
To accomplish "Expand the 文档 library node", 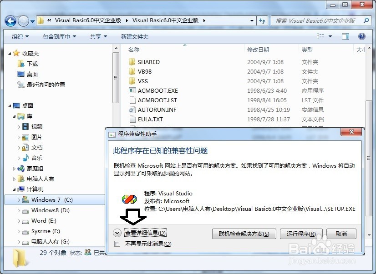I will click(x=19, y=148).
